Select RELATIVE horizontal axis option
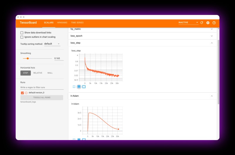This screenshot has width=235, height=155. 38,73
